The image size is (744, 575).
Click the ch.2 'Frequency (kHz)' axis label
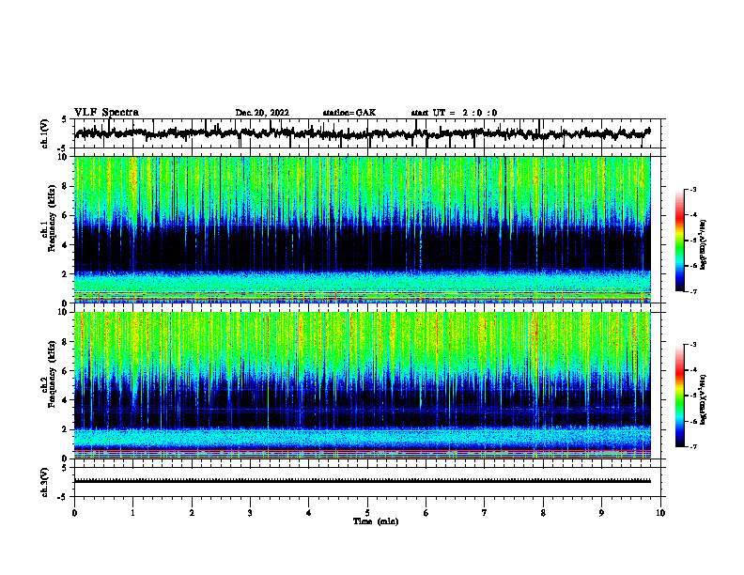tap(53, 374)
